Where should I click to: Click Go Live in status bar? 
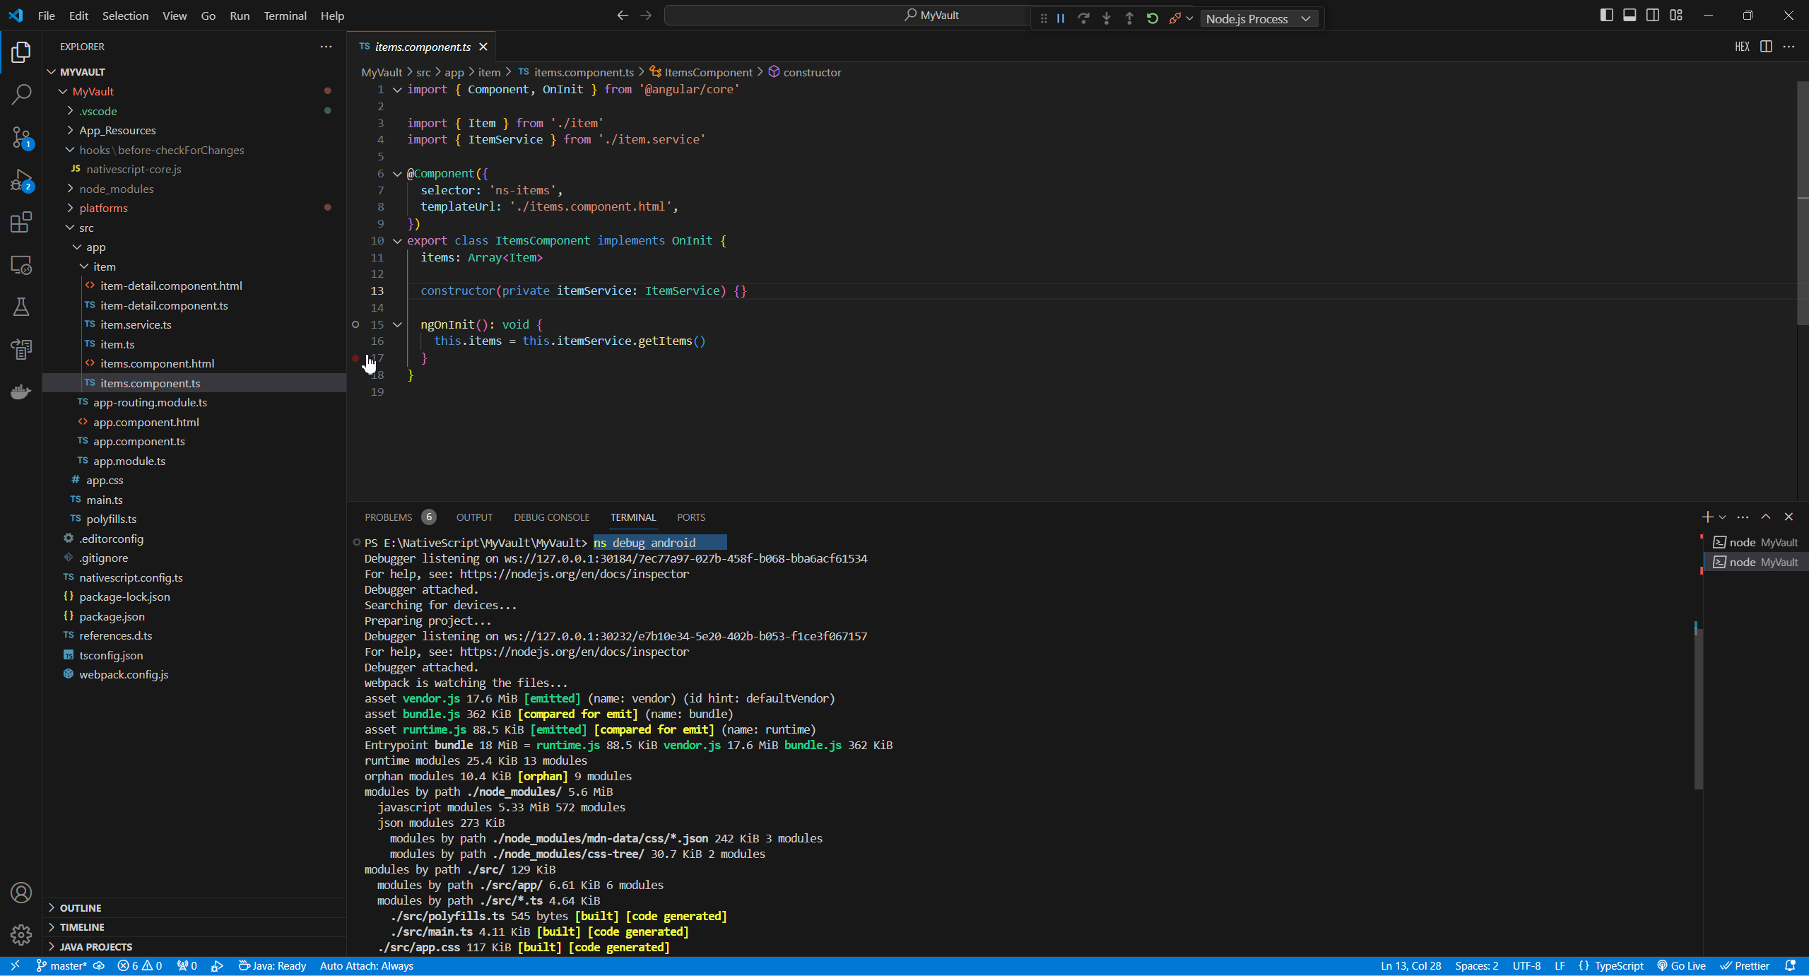(1682, 965)
